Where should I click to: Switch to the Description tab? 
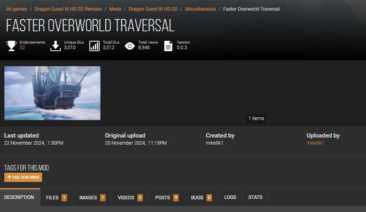[x=19, y=197]
